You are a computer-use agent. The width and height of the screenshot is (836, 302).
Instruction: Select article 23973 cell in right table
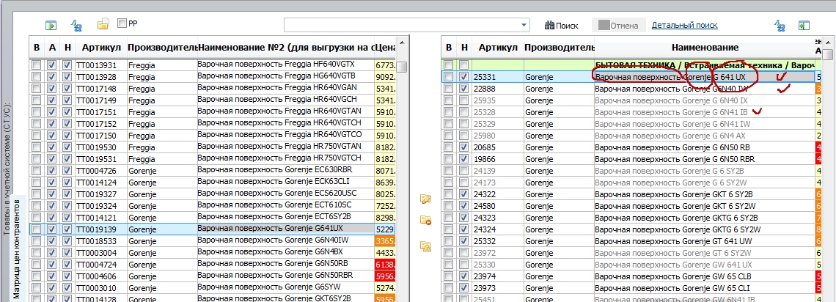tap(497, 287)
